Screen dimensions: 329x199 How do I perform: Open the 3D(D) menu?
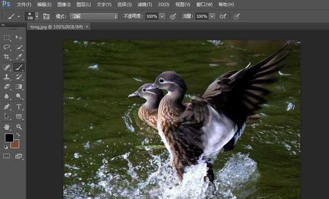click(163, 4)
